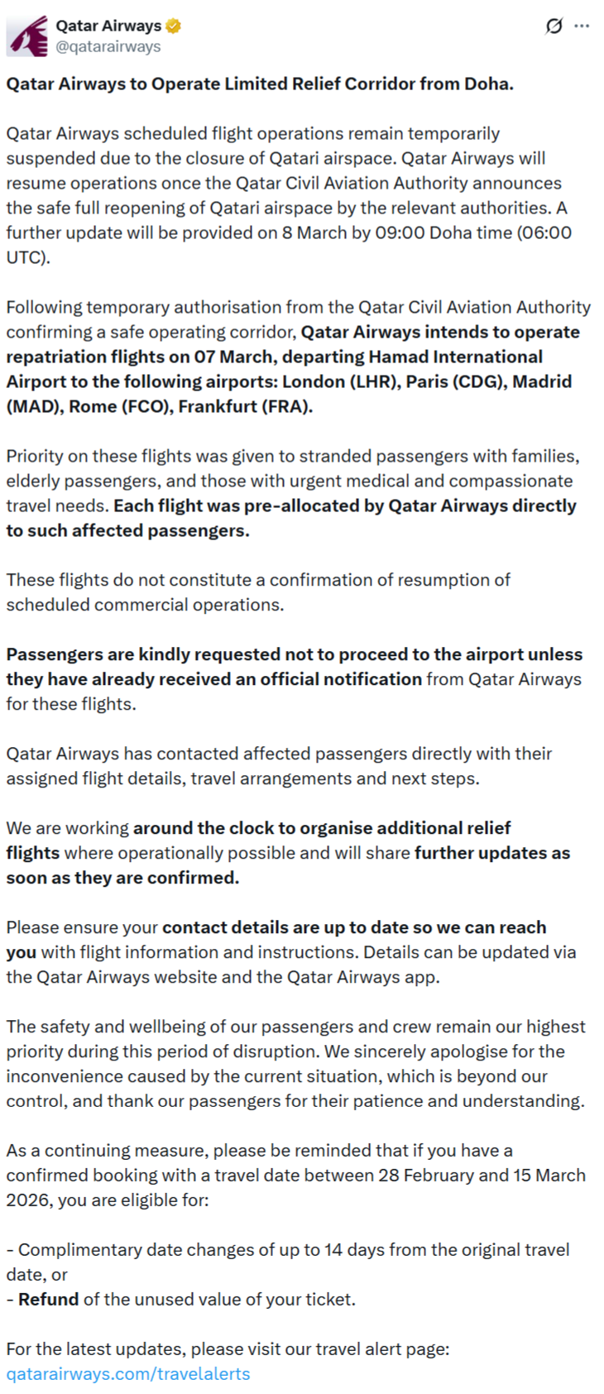Click the "These flights do not constitute" paragraph
This screenshot has height=1394, width=604.
click(x=258, y=592)
